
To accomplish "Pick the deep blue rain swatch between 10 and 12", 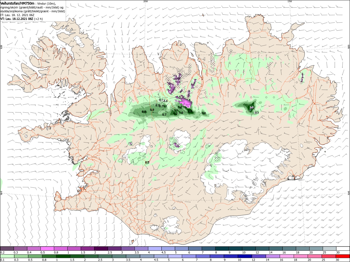I will (245, 256).
